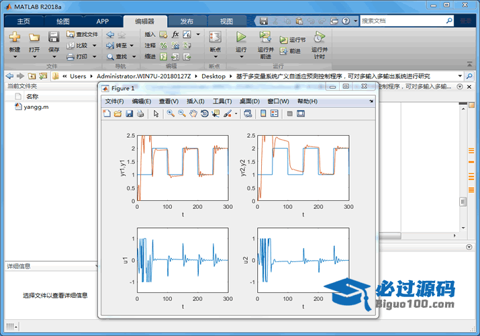The width and height of the screenshot is (480, 336).
Task: Open the 保存 dropdown arrow
Action: tap(54, 56)
